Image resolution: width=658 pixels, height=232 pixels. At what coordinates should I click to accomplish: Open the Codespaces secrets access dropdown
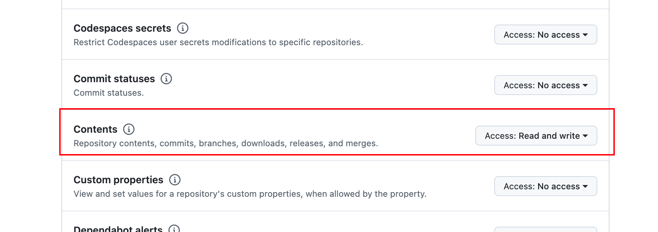[x=546, y=35]
